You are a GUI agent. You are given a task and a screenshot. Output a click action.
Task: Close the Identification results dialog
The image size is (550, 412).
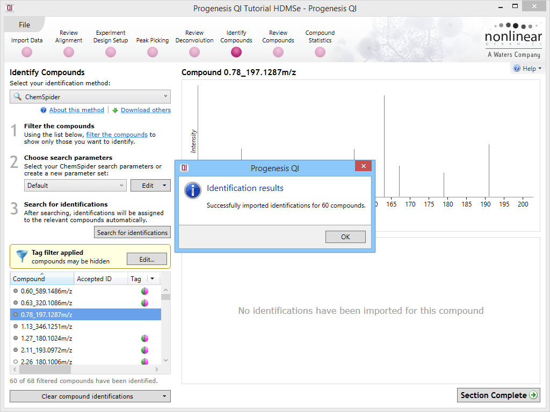[364, 166]
